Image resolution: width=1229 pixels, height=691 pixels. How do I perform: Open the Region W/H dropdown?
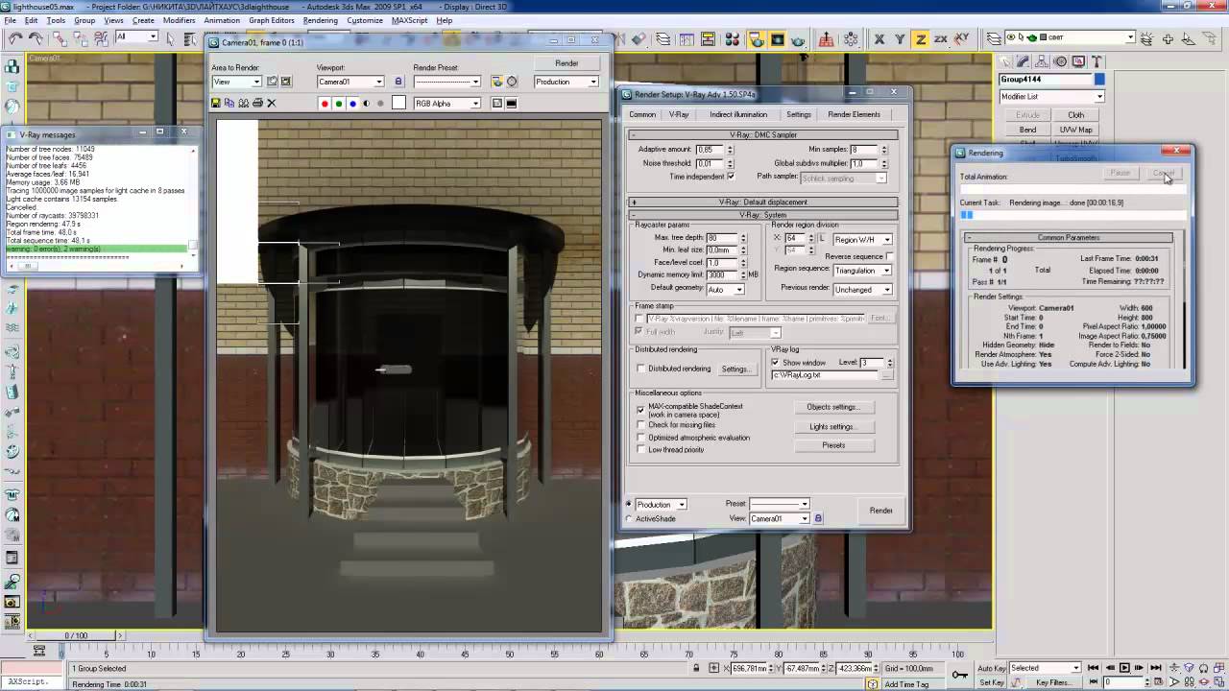tap(862, 239)
